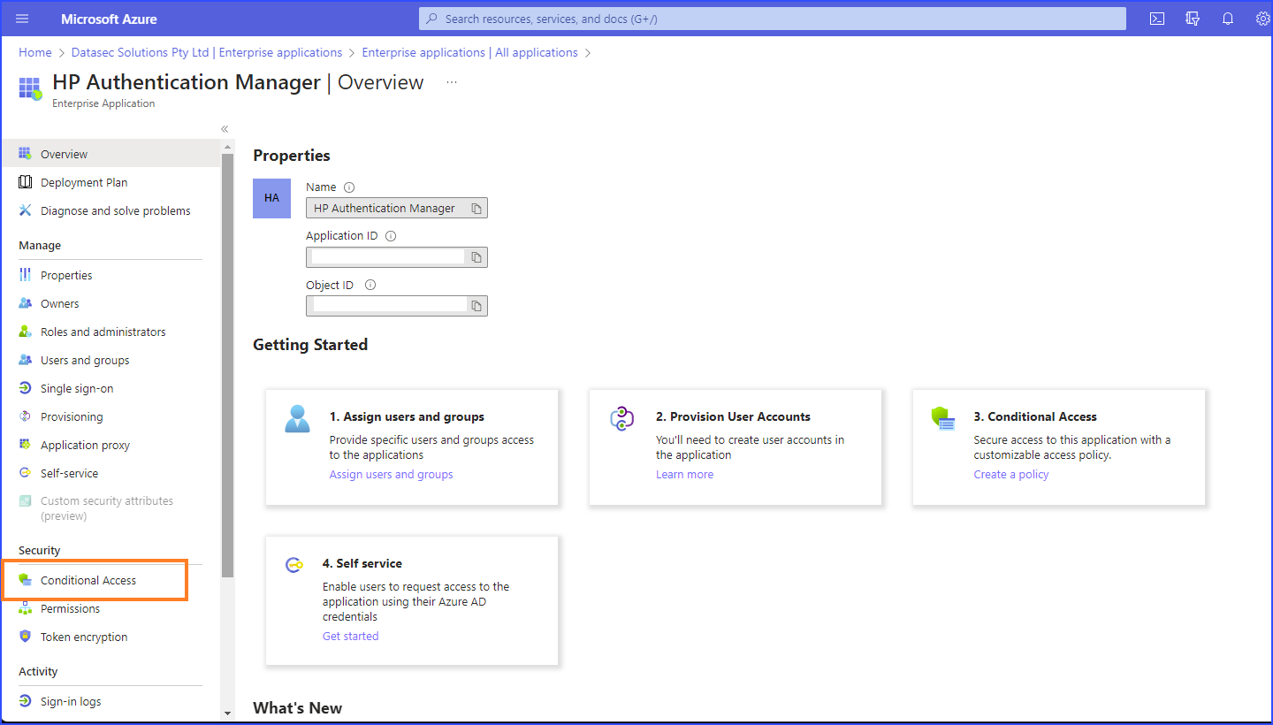The width and height of the screenshot is (1273, 725).
Task: Open the notifications bell
Action: click(1228, 19)
